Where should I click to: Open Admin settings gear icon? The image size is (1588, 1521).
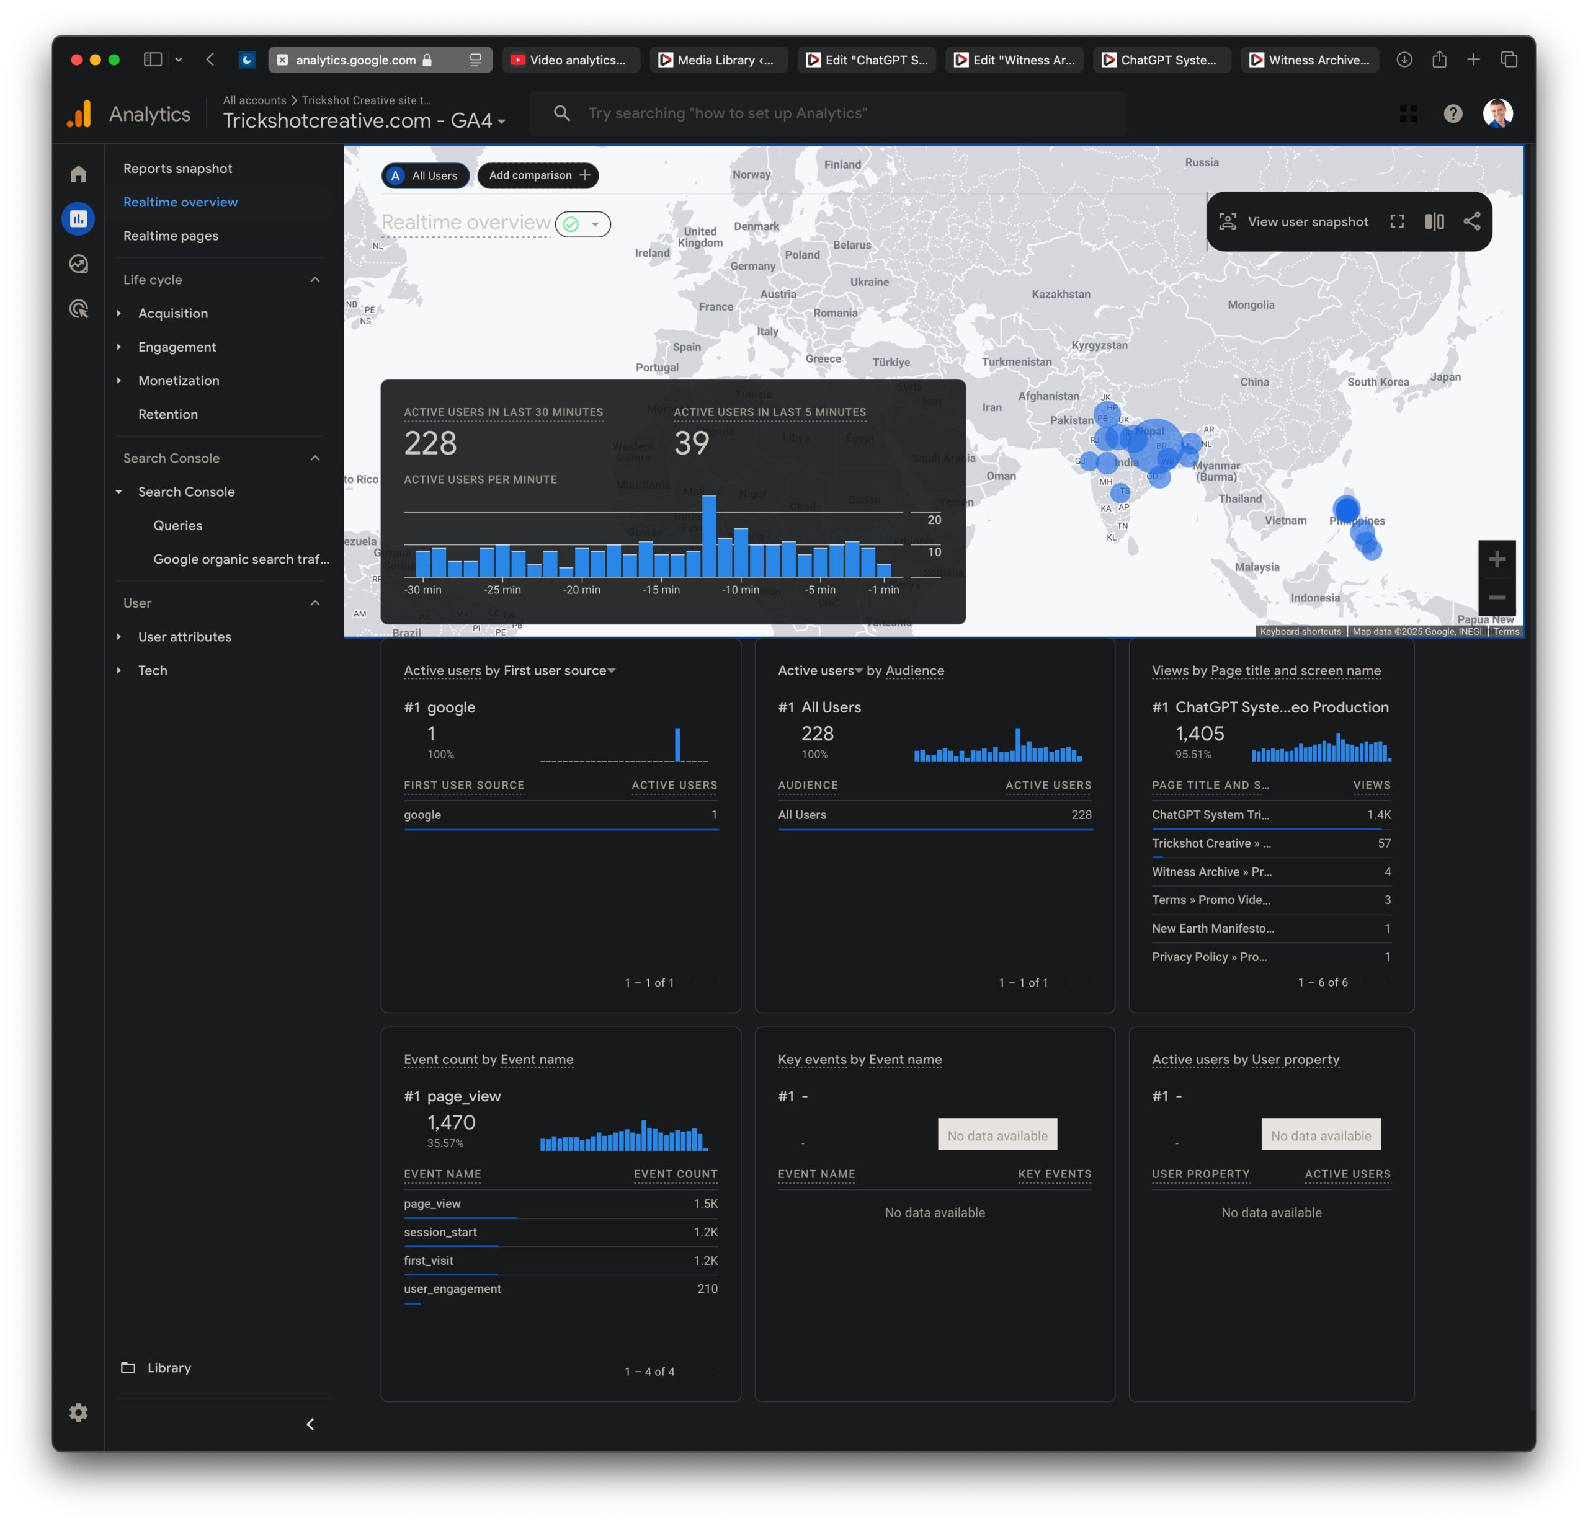79,1412
